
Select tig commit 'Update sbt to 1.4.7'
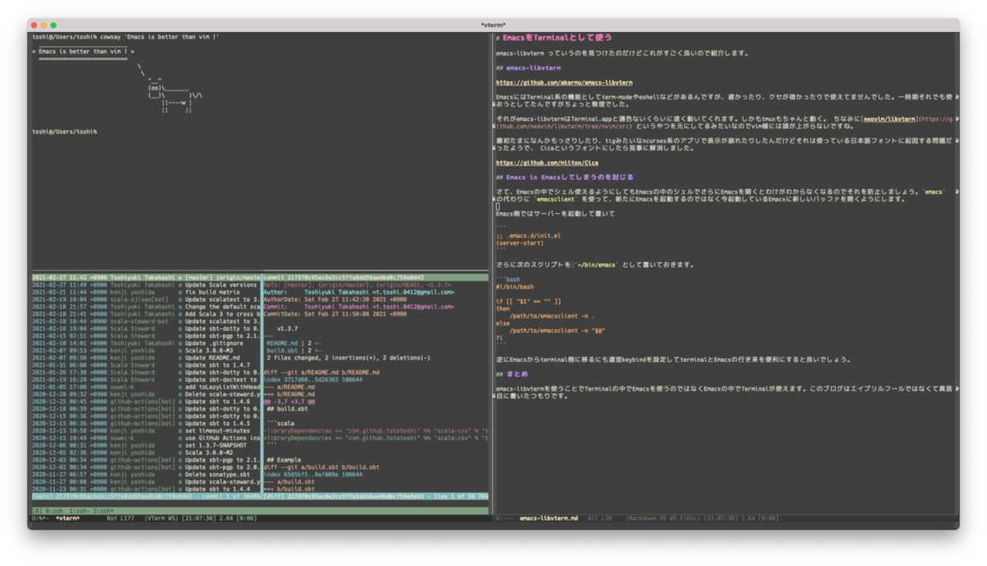[x=146, y=366]
